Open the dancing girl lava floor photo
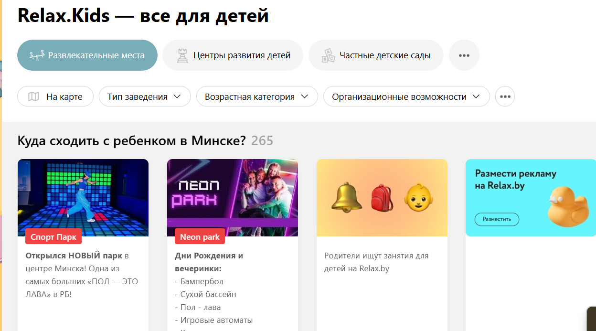596x331 pixels. pyautogui.click(x=83, y=198)
